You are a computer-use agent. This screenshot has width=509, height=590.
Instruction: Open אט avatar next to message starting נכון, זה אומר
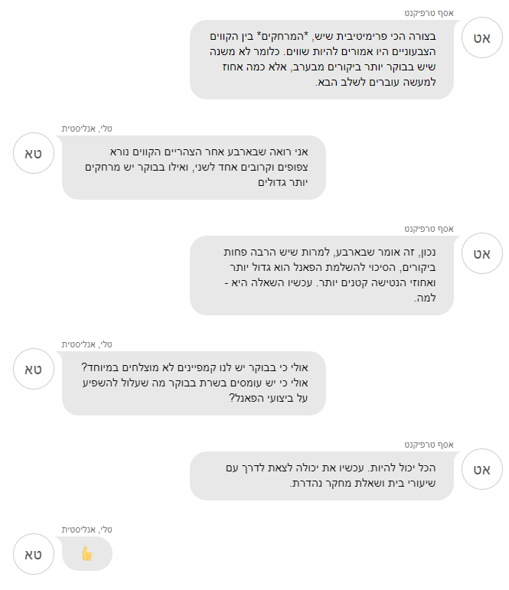click(482, 254)
